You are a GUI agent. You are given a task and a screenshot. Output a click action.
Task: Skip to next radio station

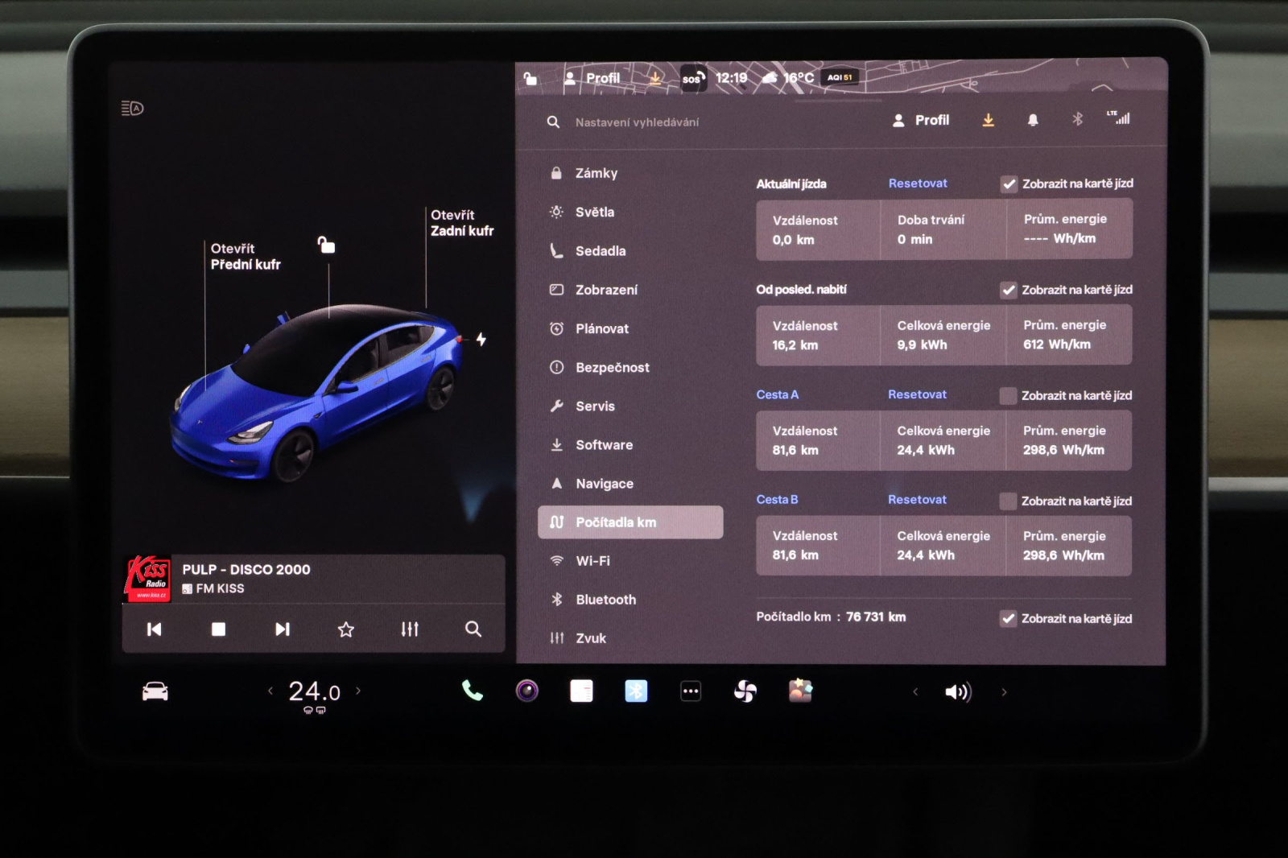pyautogui.click(x=282, y=629)
